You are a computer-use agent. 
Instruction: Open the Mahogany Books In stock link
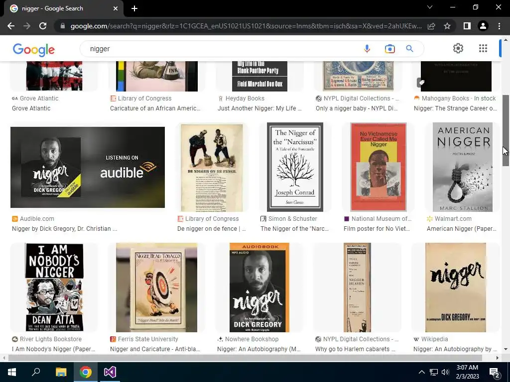click(x=455, y=98)
